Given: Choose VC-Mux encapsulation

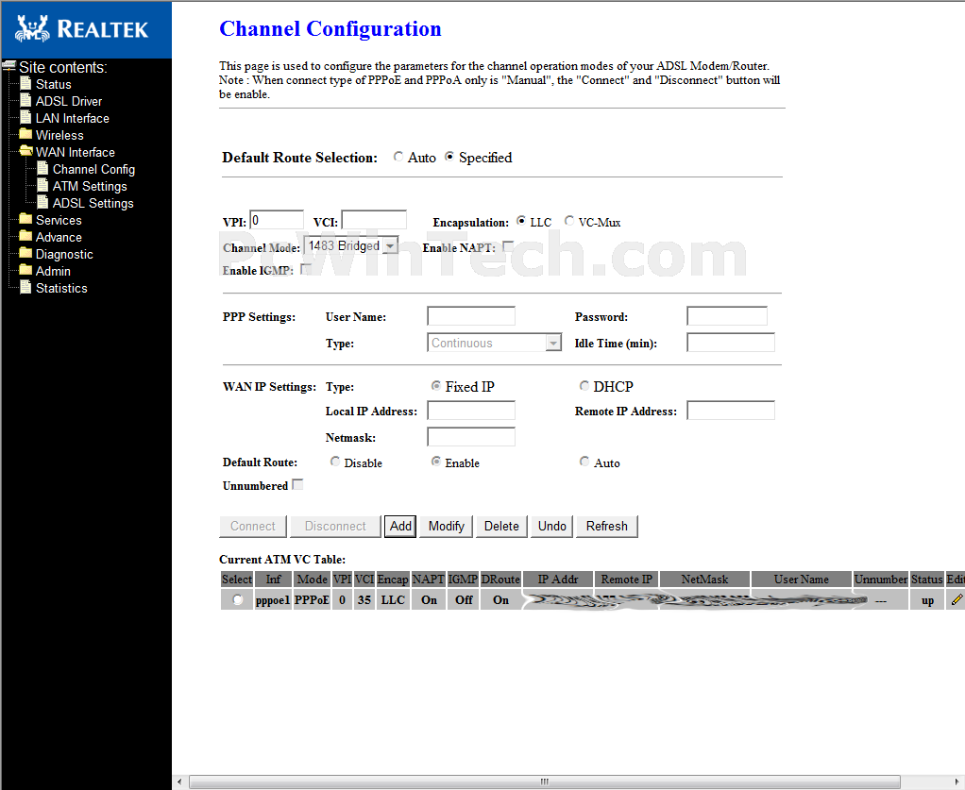Looking at the screenshot, I should [x=569, y=221].
